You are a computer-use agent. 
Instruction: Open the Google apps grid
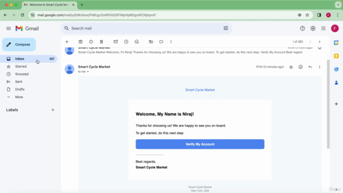point(323,28)
